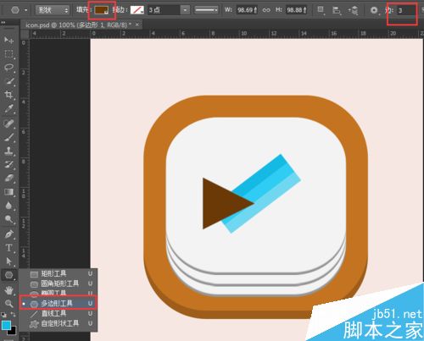Viewport: 424px width, 341px height.
Task: Open stroke line style dropdown
Action: click(x=206, y=10)
